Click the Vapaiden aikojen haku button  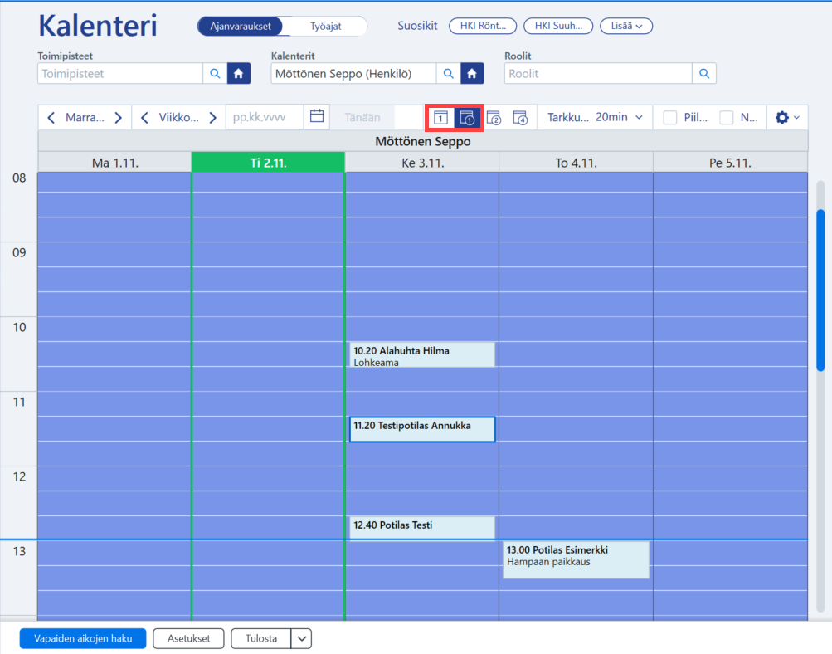coord(83,638)
